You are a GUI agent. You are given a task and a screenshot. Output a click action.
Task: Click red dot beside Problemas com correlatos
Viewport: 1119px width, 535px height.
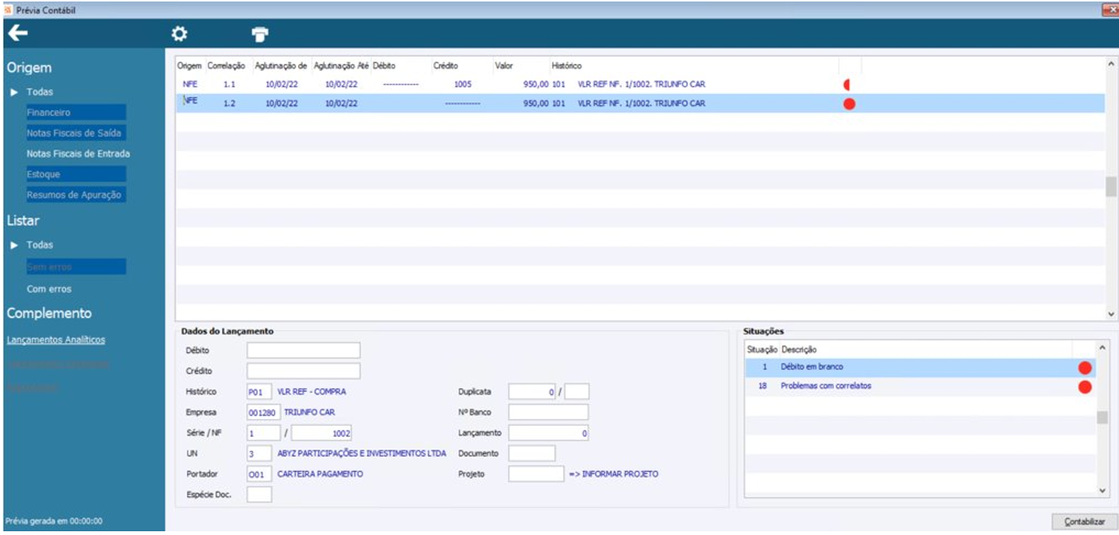click(x=1084, y=387)
